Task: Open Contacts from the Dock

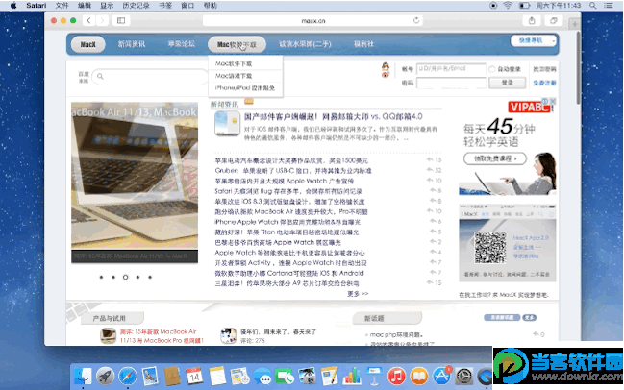Action: 172,377
